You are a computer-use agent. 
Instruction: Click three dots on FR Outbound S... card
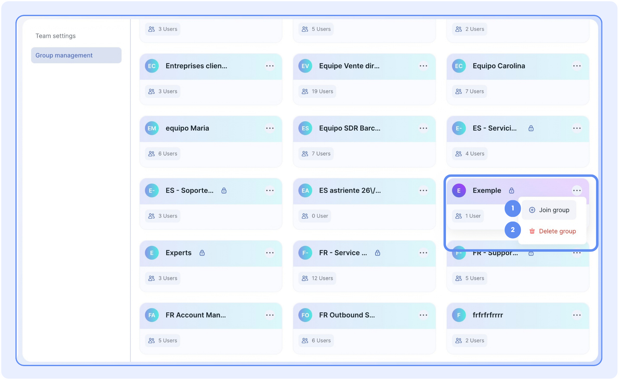(423, 315)
